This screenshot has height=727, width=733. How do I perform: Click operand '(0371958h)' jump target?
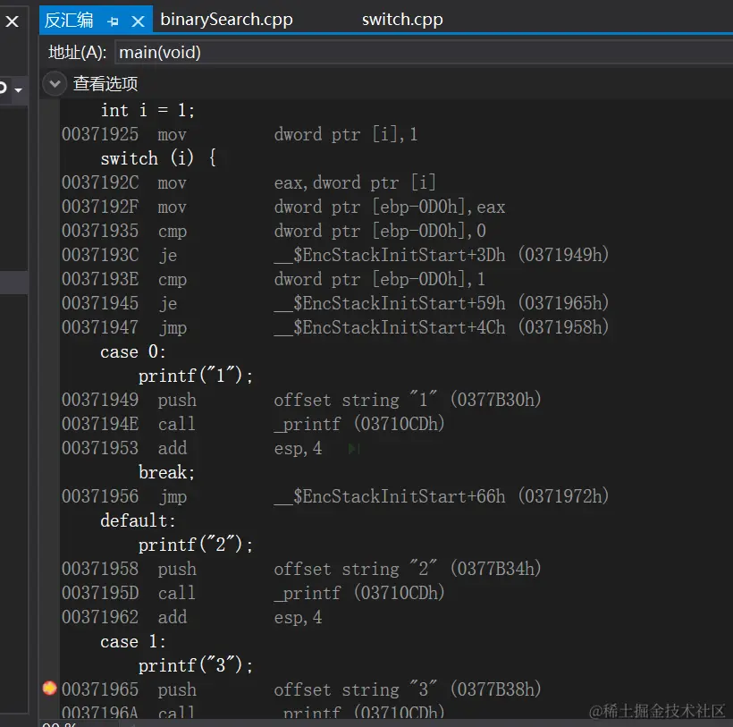[563, 328]
